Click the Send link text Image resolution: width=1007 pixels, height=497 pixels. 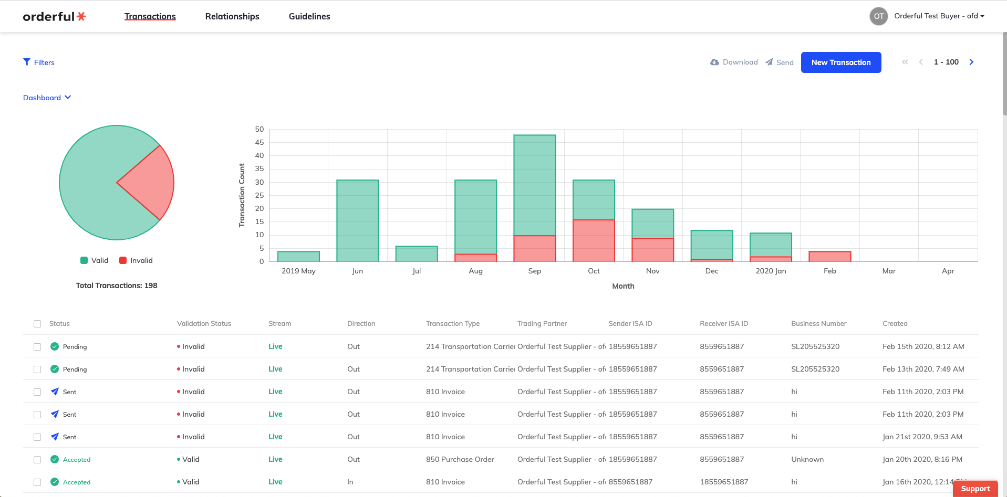pyautogui.click(x=785, y=62)
